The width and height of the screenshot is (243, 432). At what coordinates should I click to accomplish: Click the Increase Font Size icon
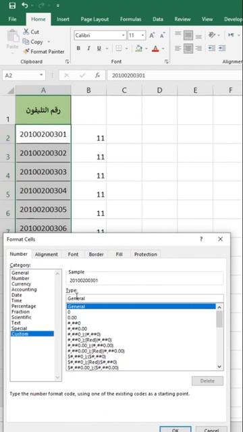(152, 35)
